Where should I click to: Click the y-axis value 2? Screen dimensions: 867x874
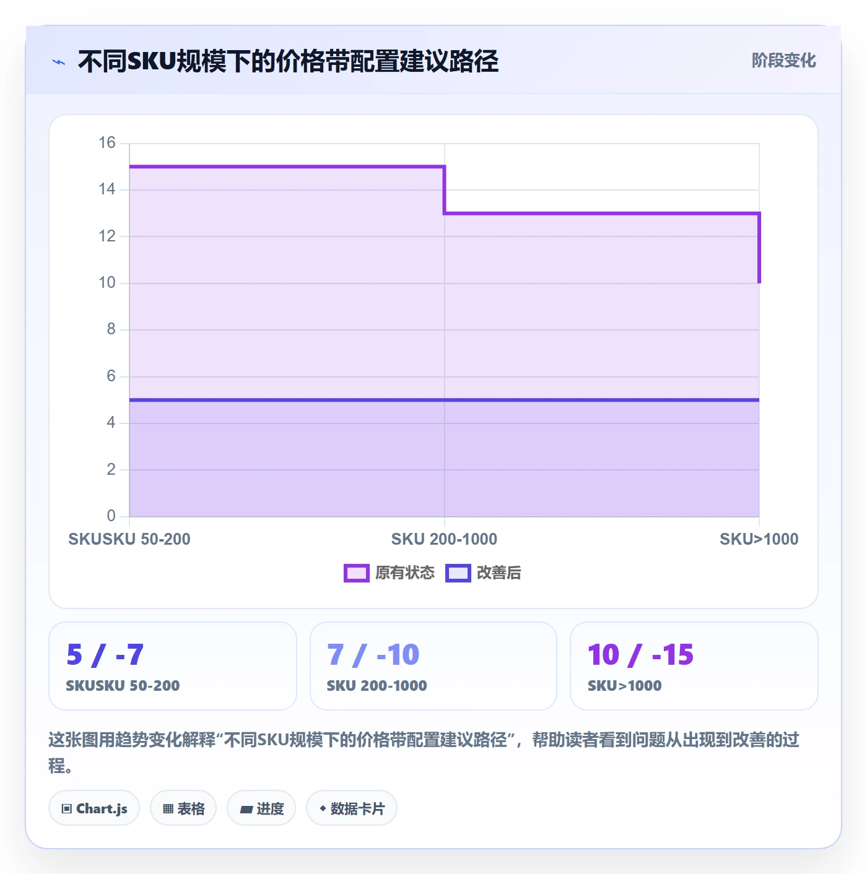111,470
